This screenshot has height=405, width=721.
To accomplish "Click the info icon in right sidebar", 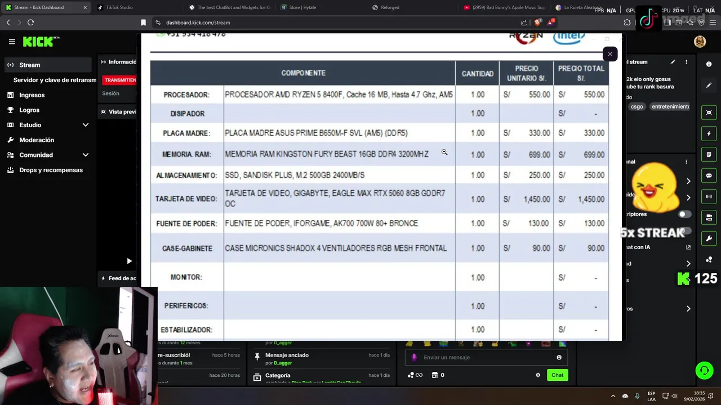I will point(709,64).
